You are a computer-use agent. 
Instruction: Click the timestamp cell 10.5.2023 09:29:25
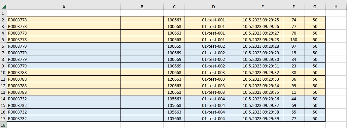(262, 20)
